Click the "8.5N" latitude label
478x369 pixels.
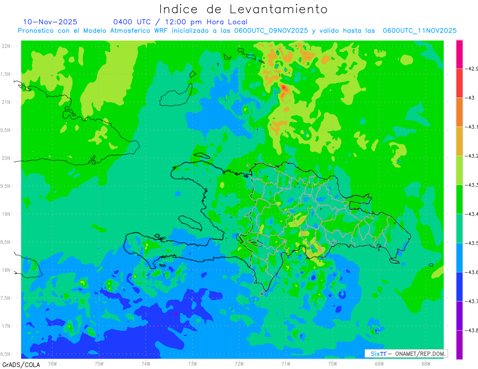(x=6, y=242)
